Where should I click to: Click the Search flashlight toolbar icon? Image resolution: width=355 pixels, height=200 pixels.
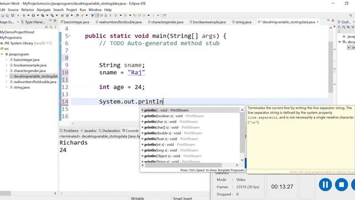[82, 16]
